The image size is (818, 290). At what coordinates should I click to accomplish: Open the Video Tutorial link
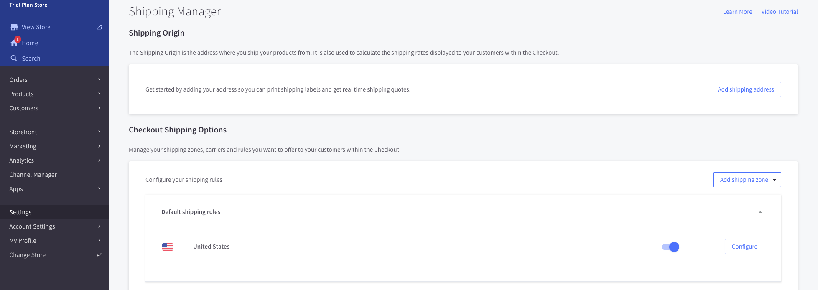tap(780, 12)
